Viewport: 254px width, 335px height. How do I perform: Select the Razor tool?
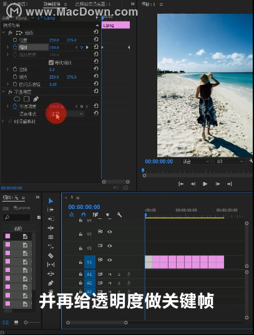click(51, 256)
